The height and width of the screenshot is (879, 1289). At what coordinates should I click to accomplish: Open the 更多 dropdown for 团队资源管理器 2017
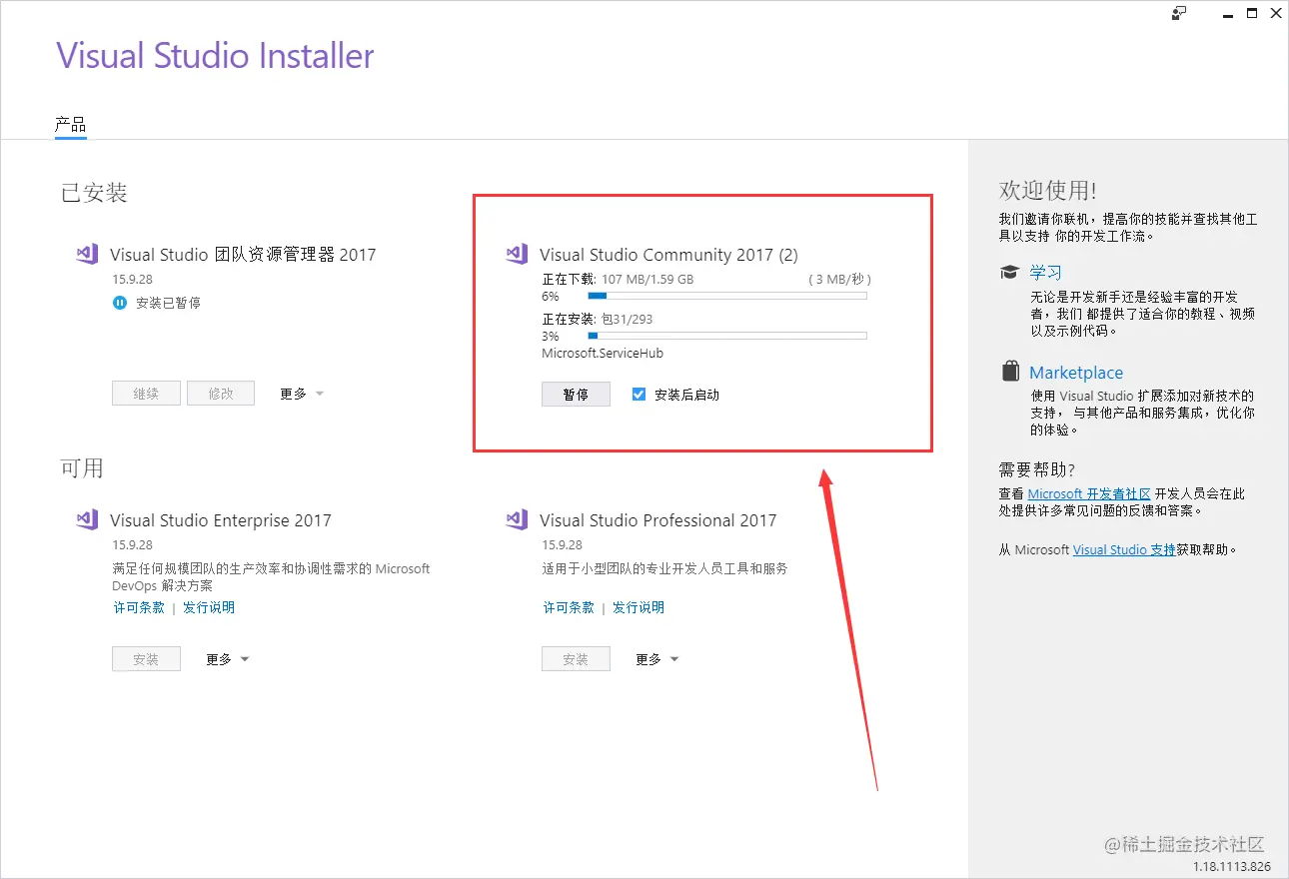pos(300,393)
